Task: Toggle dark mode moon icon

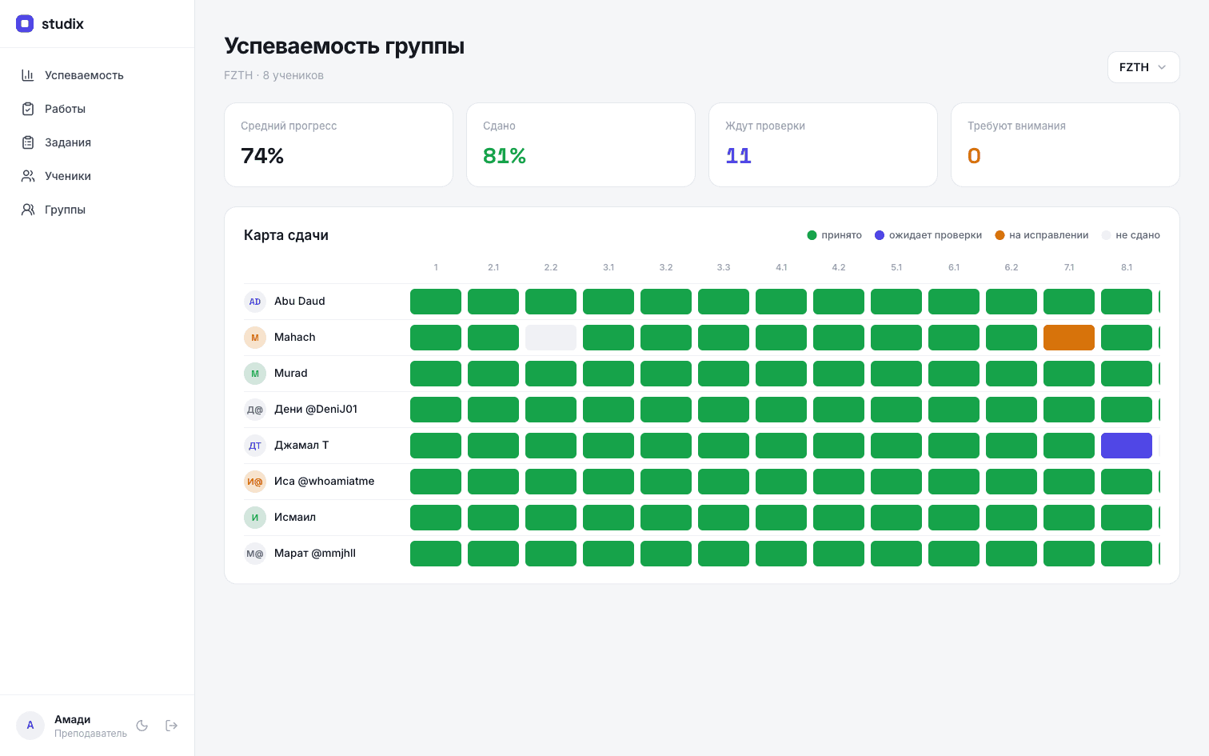Action: pyautogui.click(x=142, y=726)
